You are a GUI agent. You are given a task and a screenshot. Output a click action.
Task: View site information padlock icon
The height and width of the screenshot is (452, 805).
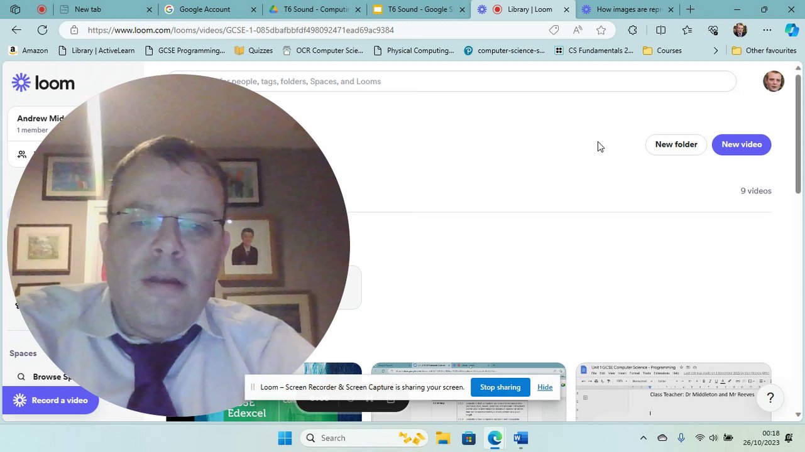[74, 30]
